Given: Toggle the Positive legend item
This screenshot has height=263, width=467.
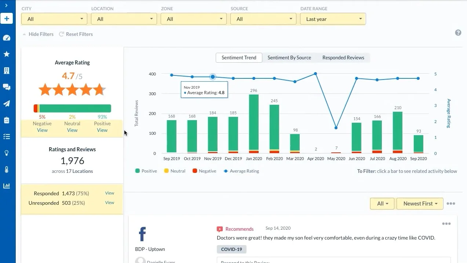Looking at the screenshot, I should (146, 171).
